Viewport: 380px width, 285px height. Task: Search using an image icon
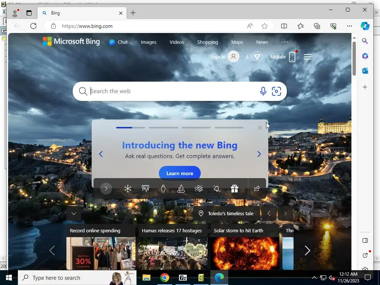[276, 91]
